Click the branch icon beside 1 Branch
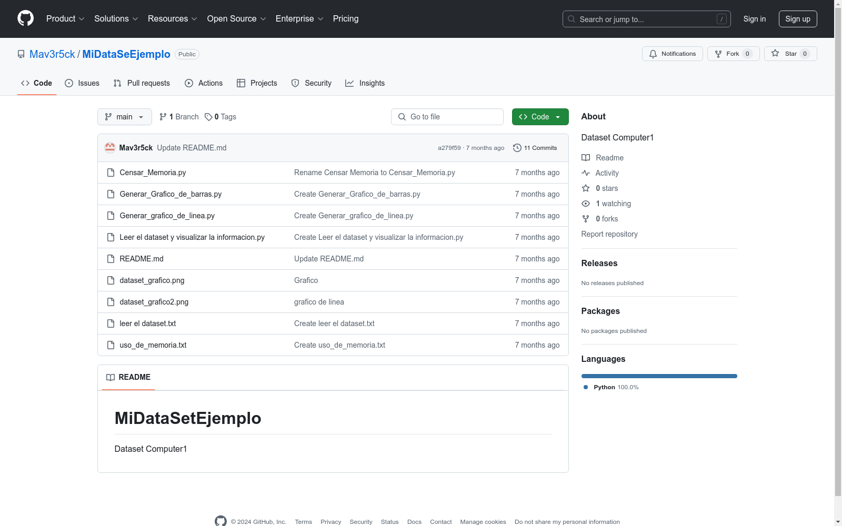The image size is (842, 526). [163, 117]
